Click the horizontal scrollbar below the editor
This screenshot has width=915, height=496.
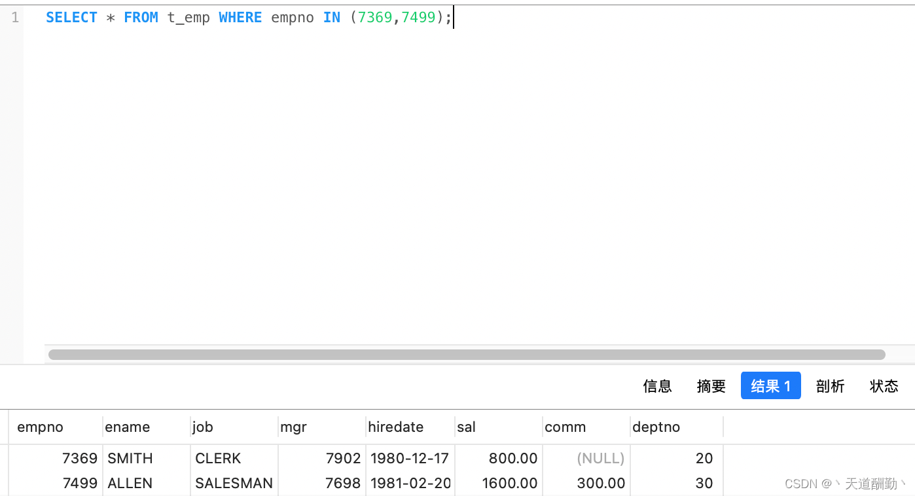[x=466, y=354]
